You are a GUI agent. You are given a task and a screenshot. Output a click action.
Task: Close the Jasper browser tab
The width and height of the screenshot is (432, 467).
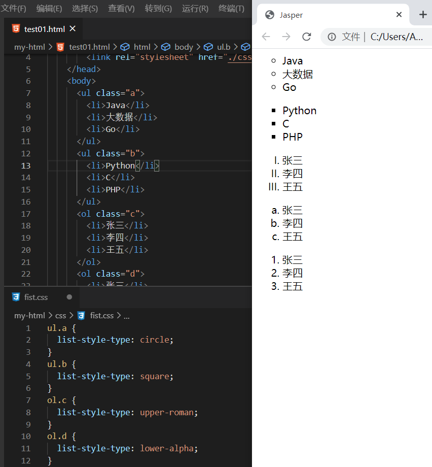click(x=399, y=14)
